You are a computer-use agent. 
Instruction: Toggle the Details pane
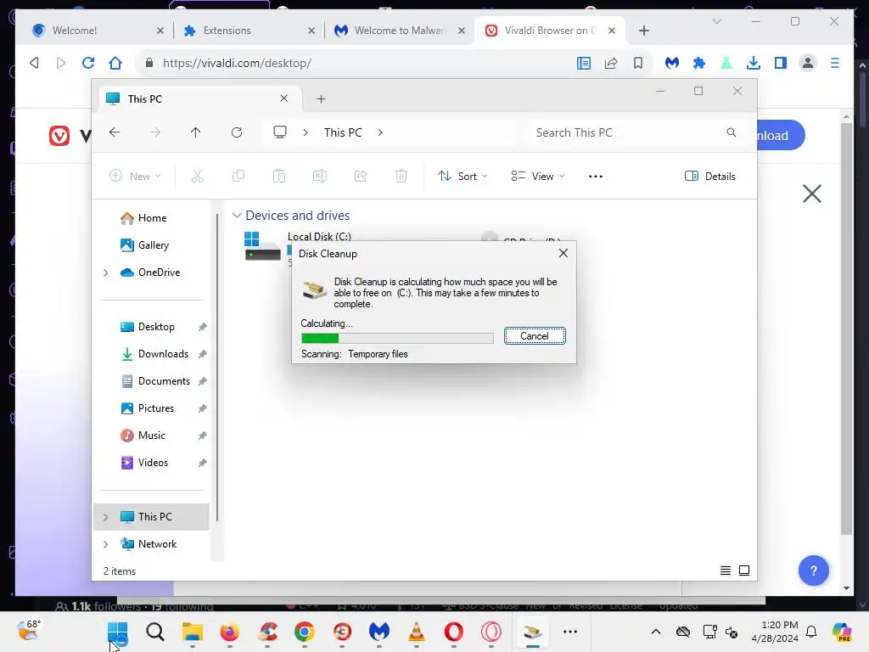click(710, 177)
